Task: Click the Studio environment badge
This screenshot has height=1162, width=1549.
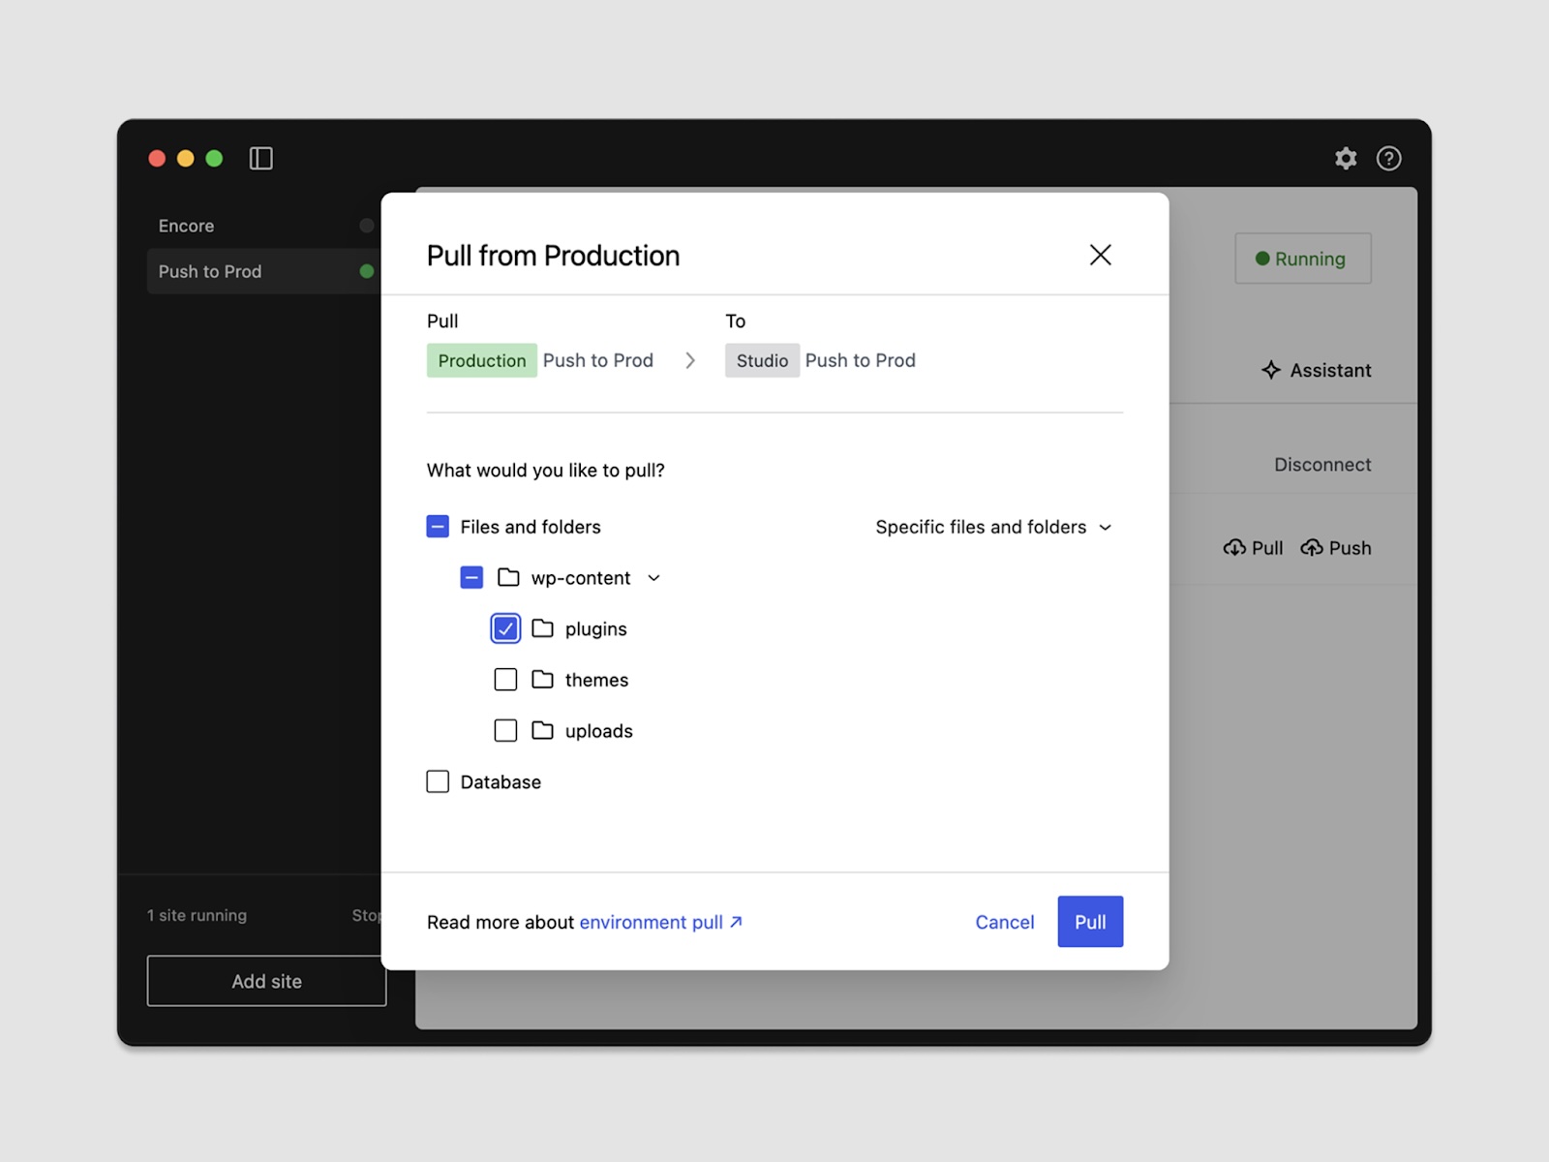Action: pos(762,360)
